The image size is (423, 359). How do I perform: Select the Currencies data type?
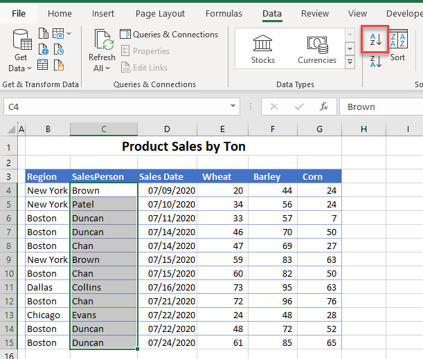click(x=317, y=48)
